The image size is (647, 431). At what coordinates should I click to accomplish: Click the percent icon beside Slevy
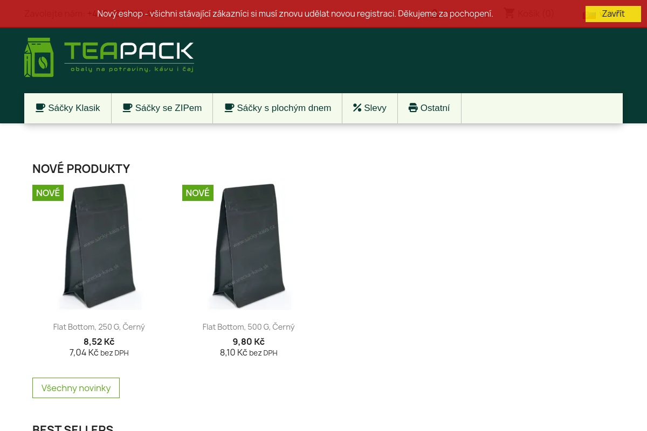point(357,108)
